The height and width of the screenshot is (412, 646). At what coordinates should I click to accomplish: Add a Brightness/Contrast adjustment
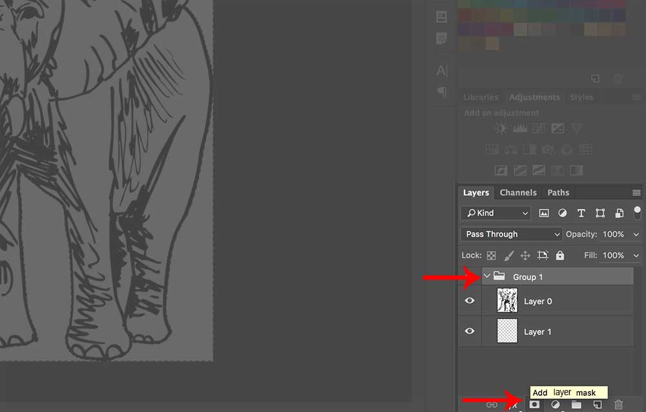tap(501, 128)
